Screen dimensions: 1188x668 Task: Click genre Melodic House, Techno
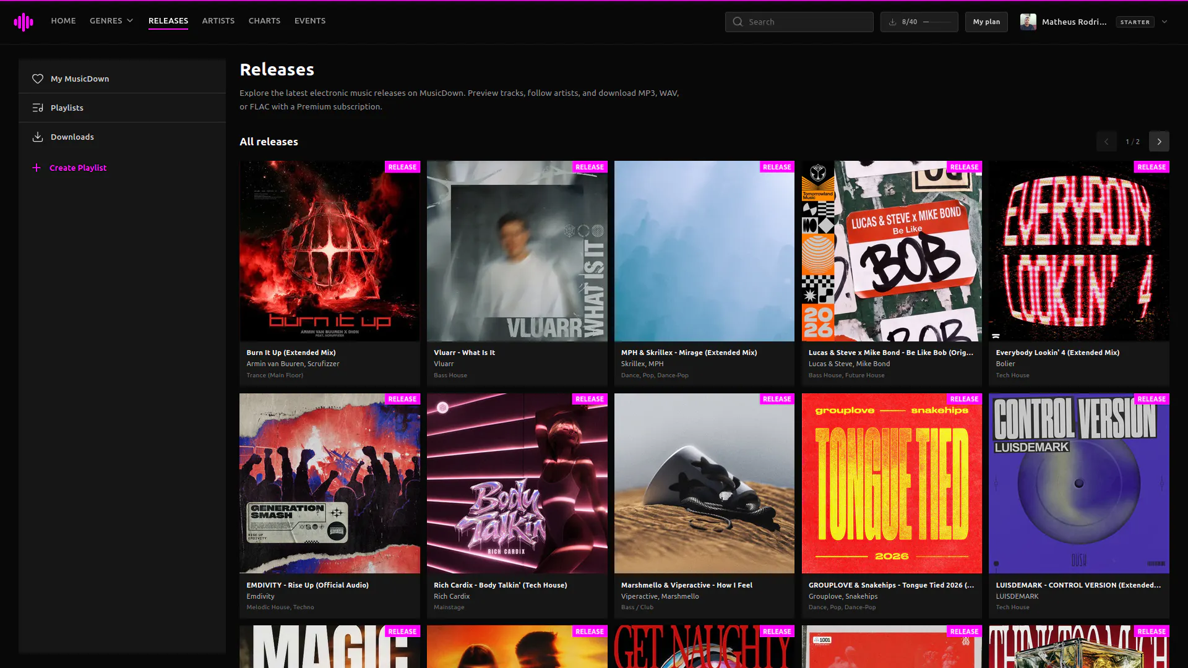click(x=280, y=607)
